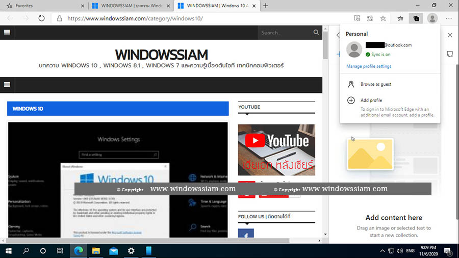Click the profile avatar toolbar icon

[432, 18]
